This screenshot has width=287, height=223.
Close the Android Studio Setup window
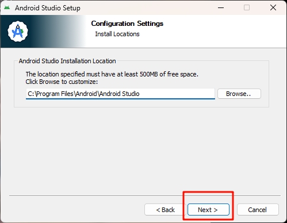(x=273, y=7)
